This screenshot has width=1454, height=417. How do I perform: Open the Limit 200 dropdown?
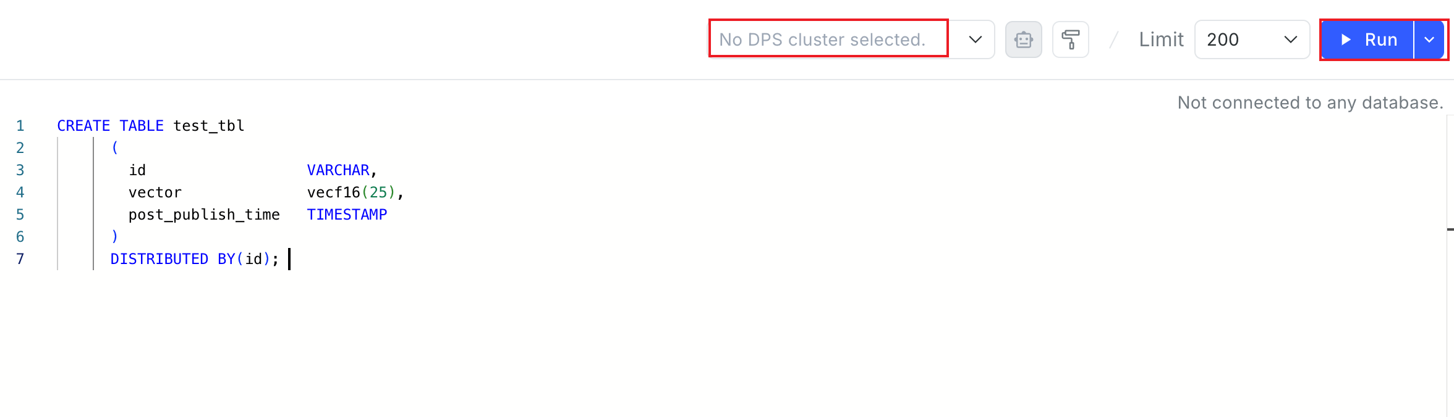click(1252, 39)
